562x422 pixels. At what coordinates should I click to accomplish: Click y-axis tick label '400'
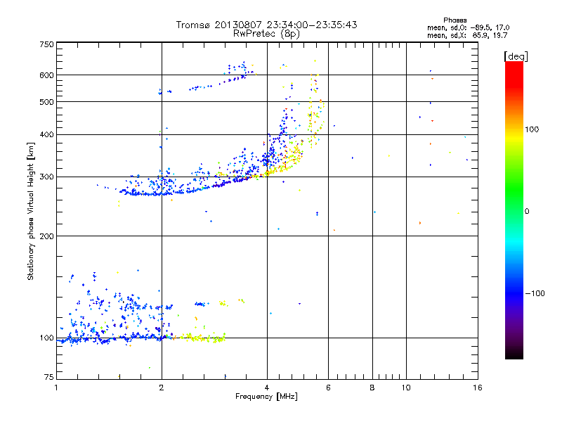pyautogui.click(x=46, y=134)
